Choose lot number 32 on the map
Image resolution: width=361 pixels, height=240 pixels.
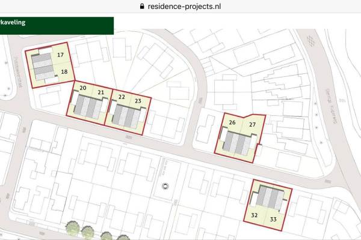click(x=255, y=214)
